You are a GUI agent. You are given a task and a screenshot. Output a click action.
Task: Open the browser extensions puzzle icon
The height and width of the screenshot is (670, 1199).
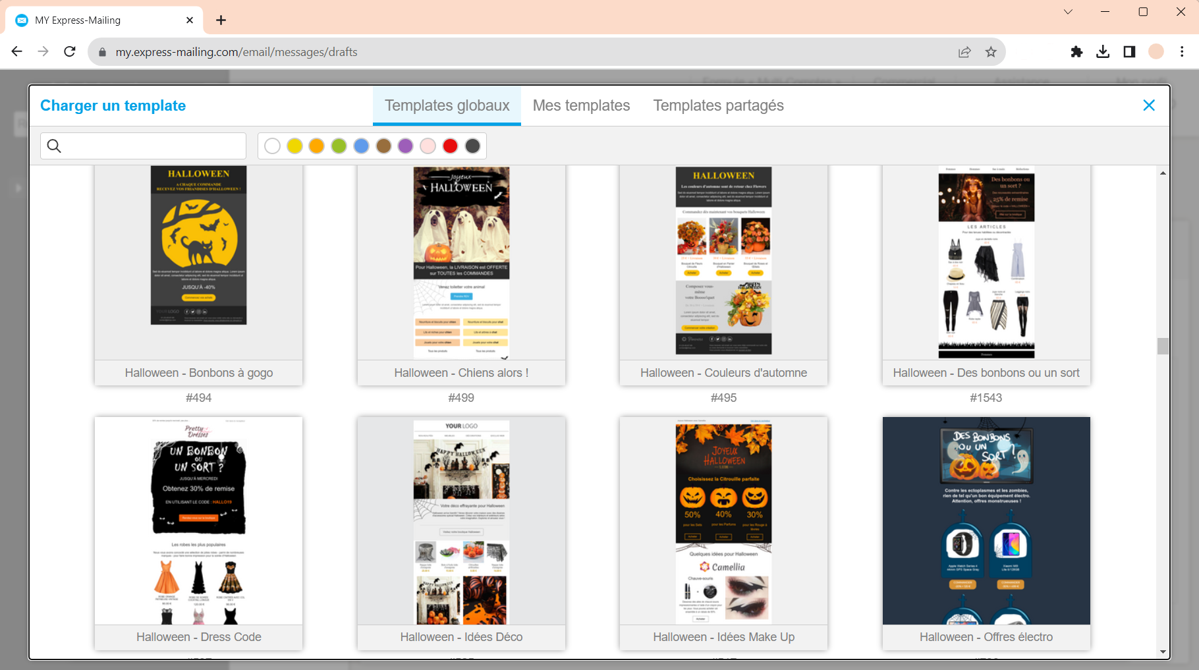click(x=1076, y=52)
